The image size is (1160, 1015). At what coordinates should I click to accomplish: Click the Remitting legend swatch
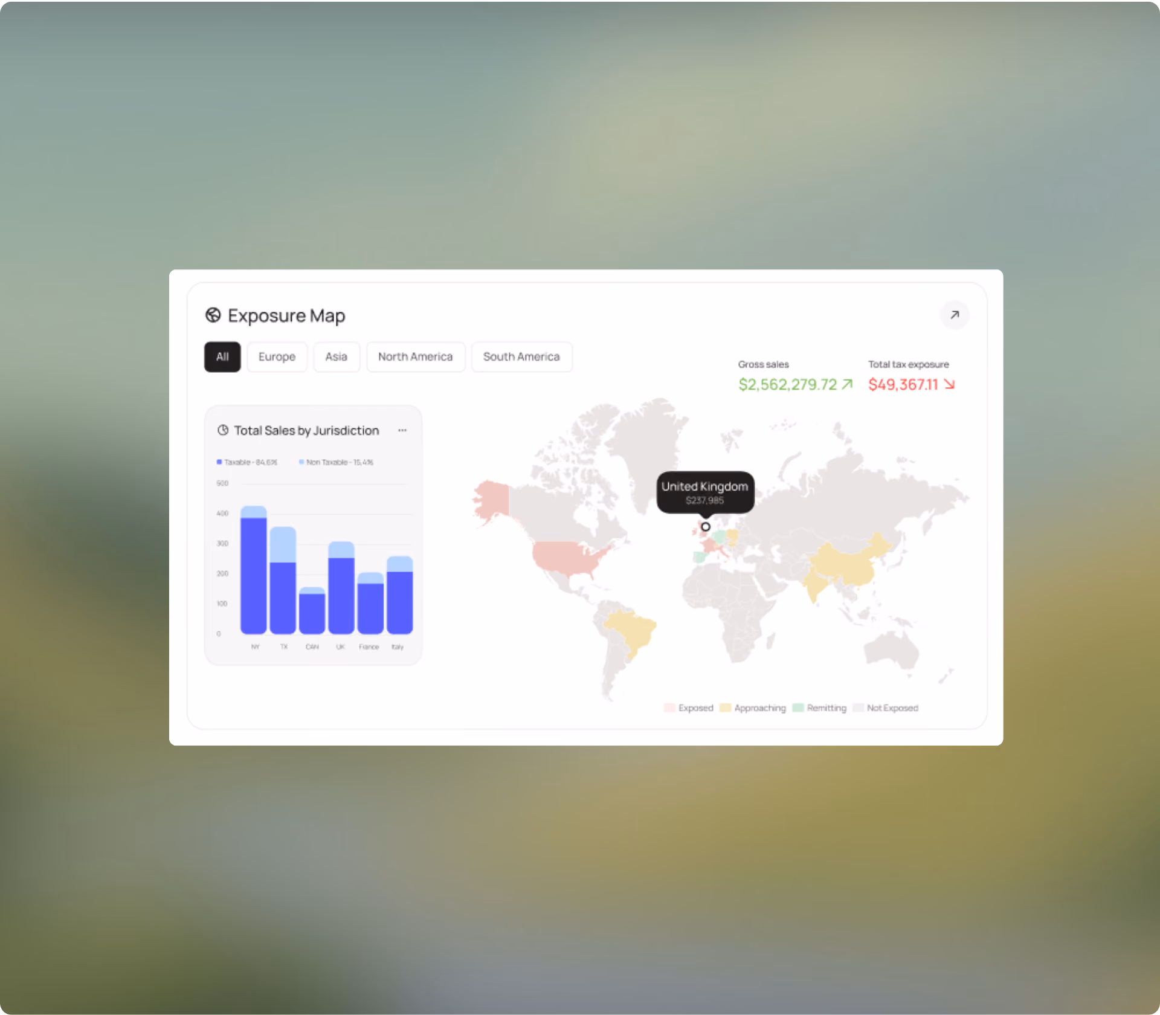coord(797,707)
